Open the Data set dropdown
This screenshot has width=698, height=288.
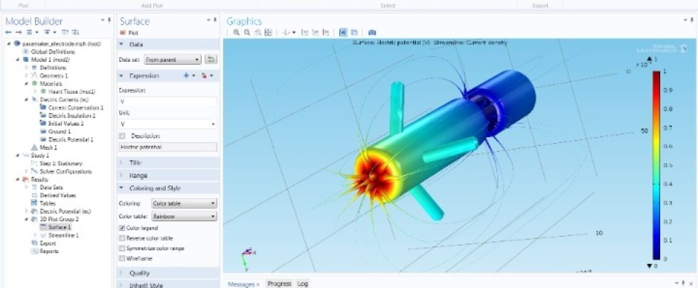click(x=172, y=60)
